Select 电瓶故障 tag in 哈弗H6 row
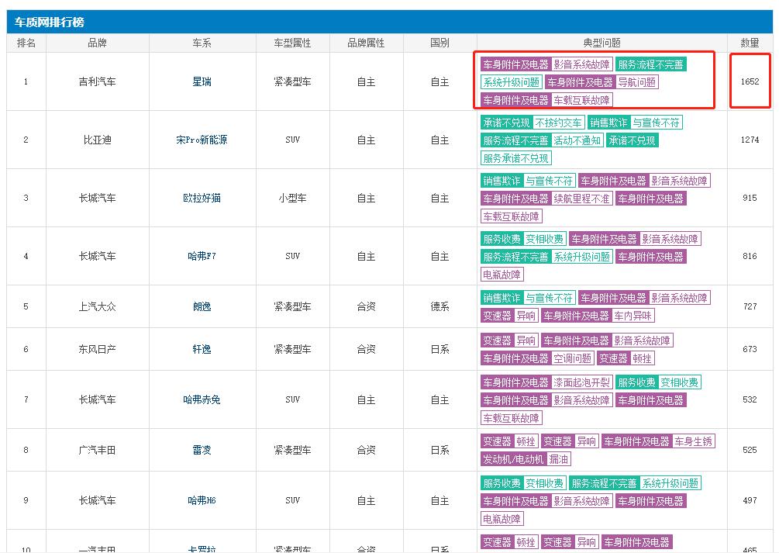This screenshot has height=553, width=779. point(502,519)
